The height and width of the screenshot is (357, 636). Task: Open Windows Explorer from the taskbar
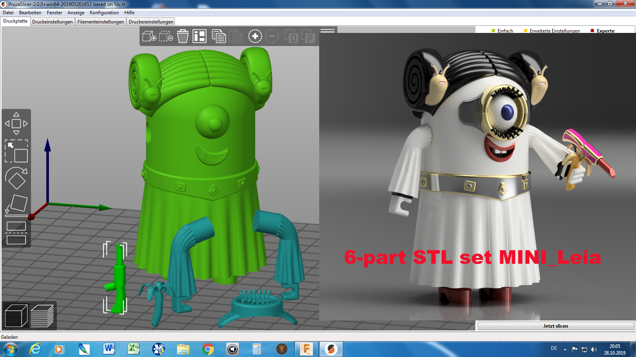(183, 349)
